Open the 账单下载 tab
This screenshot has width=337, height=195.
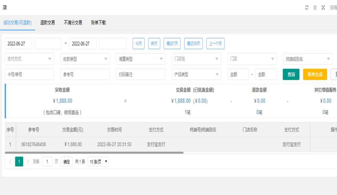(x=98, y=23)
